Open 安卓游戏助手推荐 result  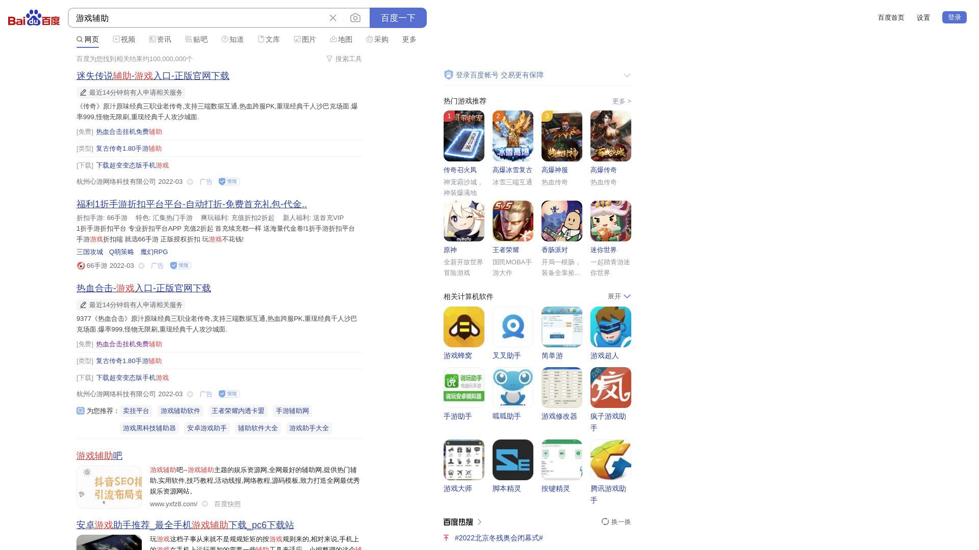click(x=185, y=525)
